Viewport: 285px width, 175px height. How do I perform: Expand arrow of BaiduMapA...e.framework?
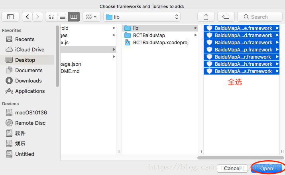277,28
